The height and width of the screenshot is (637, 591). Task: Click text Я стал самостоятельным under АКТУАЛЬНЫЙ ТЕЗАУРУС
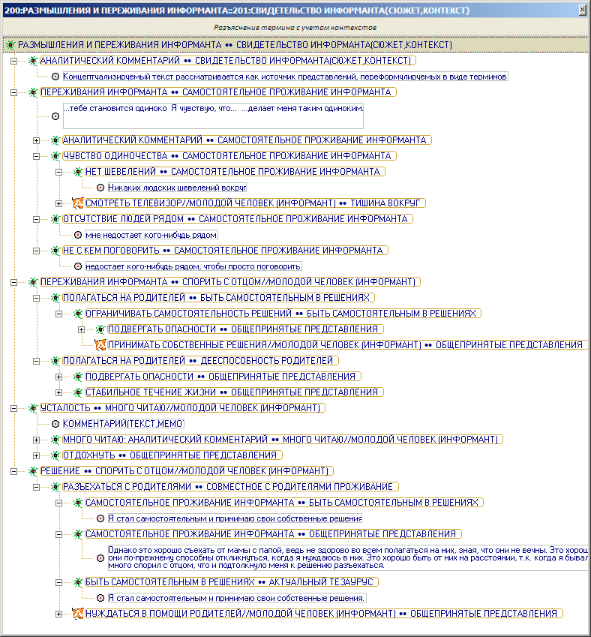click(236, 598)
